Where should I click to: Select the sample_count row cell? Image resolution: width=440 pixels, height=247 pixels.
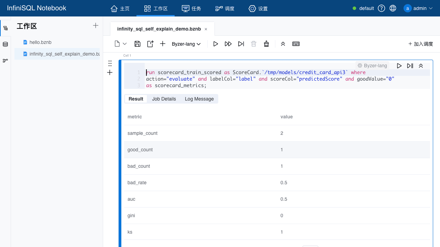(143, 133)
